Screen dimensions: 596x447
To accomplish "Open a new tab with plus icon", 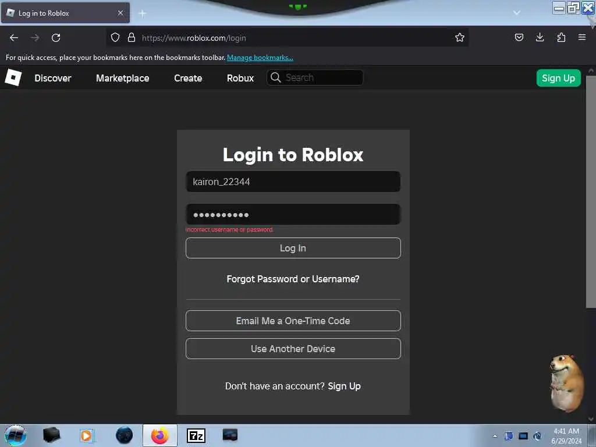I will click(x=143, y=13).
